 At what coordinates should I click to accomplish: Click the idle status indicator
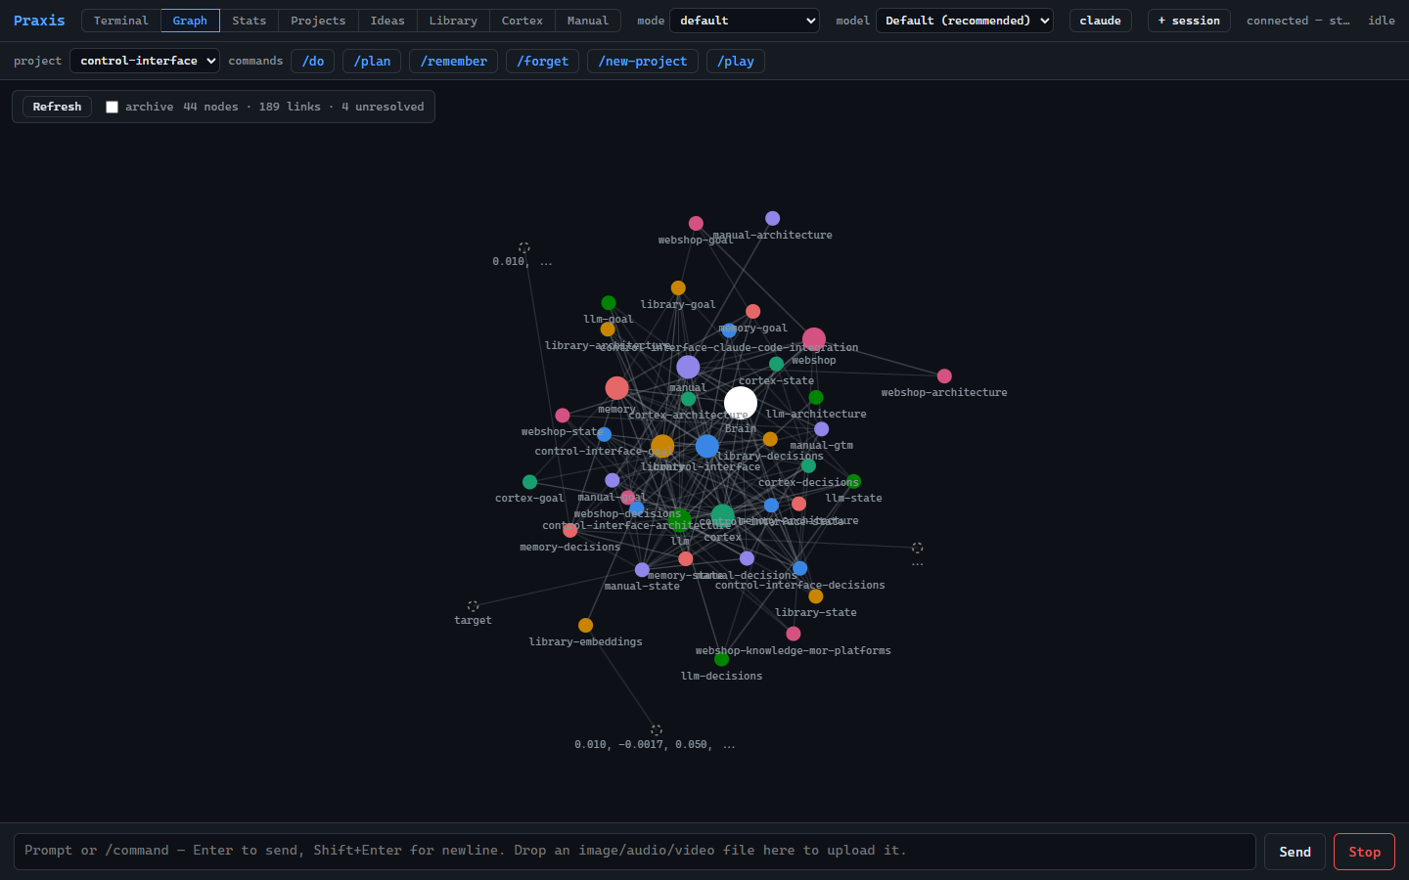(1382, 21)
